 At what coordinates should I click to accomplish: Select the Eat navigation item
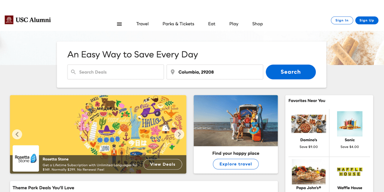[211, 24]
